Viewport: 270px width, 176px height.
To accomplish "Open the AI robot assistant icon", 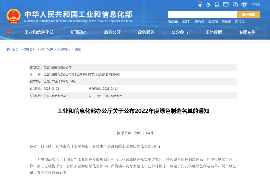I will [x=200, y=4].
